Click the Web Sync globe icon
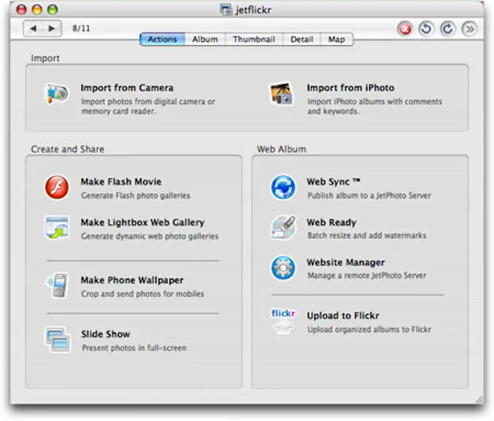This screenshot has width=494, height=421. (x=282, y=187)
